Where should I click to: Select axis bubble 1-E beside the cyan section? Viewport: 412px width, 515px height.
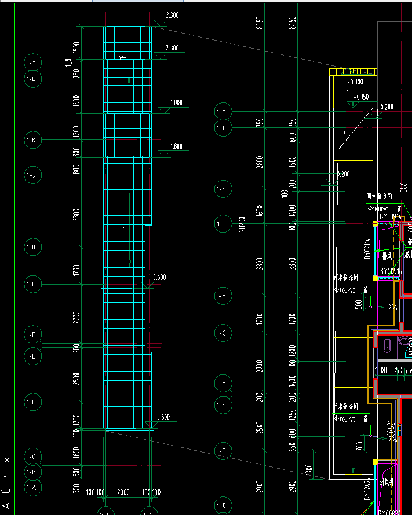tap(32, 356)
